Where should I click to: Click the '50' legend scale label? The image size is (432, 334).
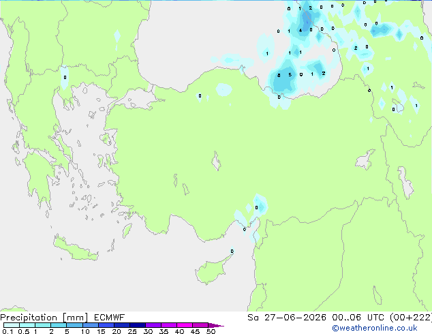211,331
